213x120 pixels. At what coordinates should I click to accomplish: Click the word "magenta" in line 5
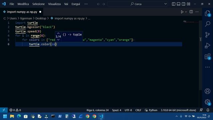(96, 40)
